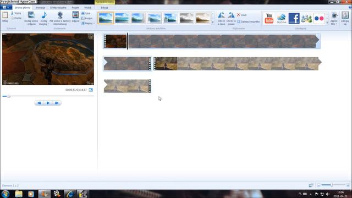Viewport: 352px width, 198px height.
Task: Click Usuń (delete) with red X
Action: point(242,15)
